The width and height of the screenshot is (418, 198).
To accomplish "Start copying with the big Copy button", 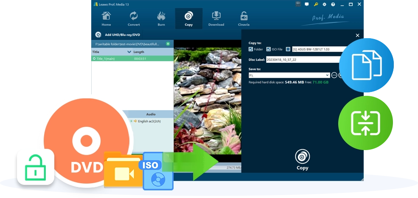I will (x=302, y=160).
